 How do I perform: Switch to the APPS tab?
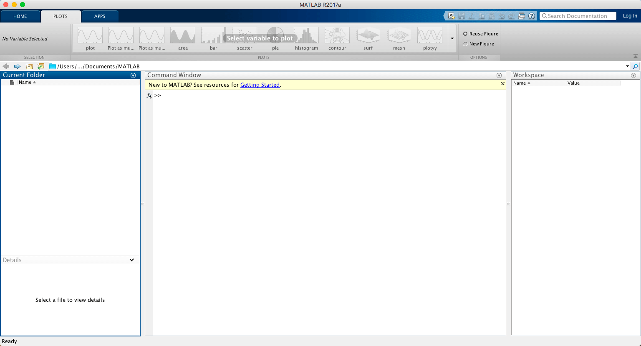pos(100,16)
